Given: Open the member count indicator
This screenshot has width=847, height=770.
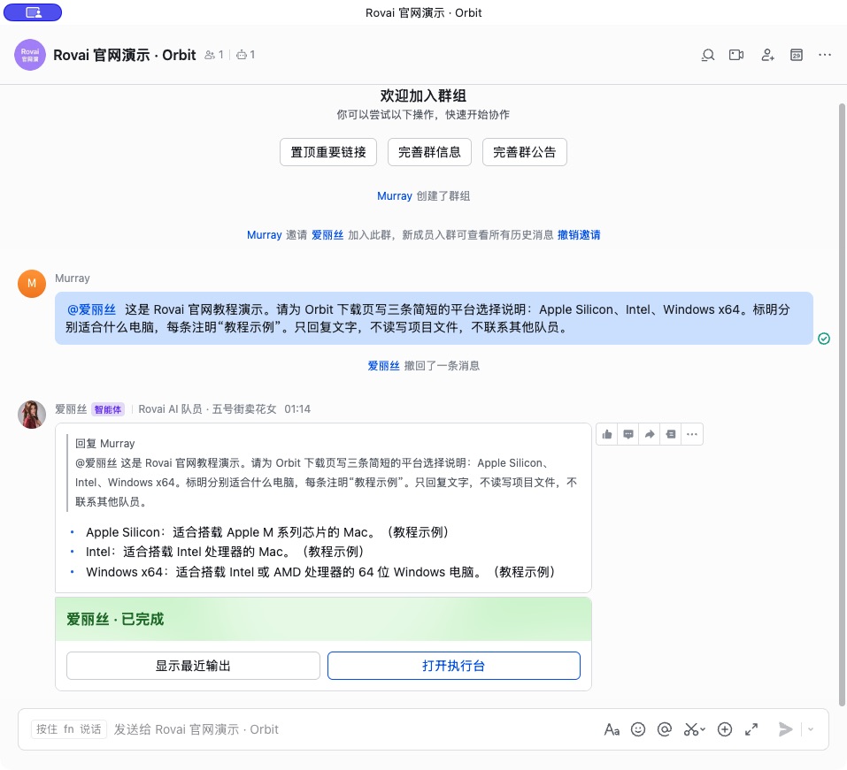Looking at the screenshot, I should (214, 55).
